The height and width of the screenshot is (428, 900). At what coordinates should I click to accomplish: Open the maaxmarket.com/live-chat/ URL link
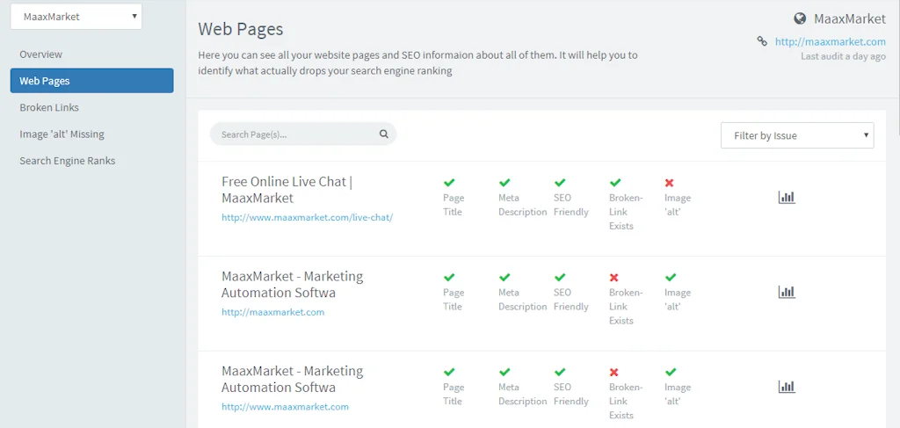click(307, 217)
